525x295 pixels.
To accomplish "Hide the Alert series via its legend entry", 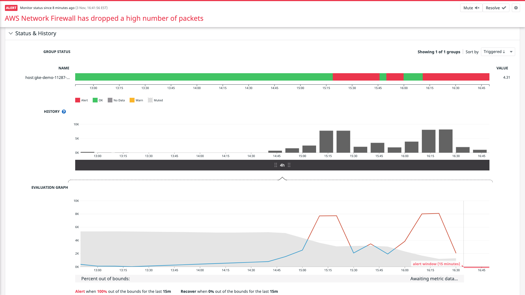I will [x=81, y=100].
